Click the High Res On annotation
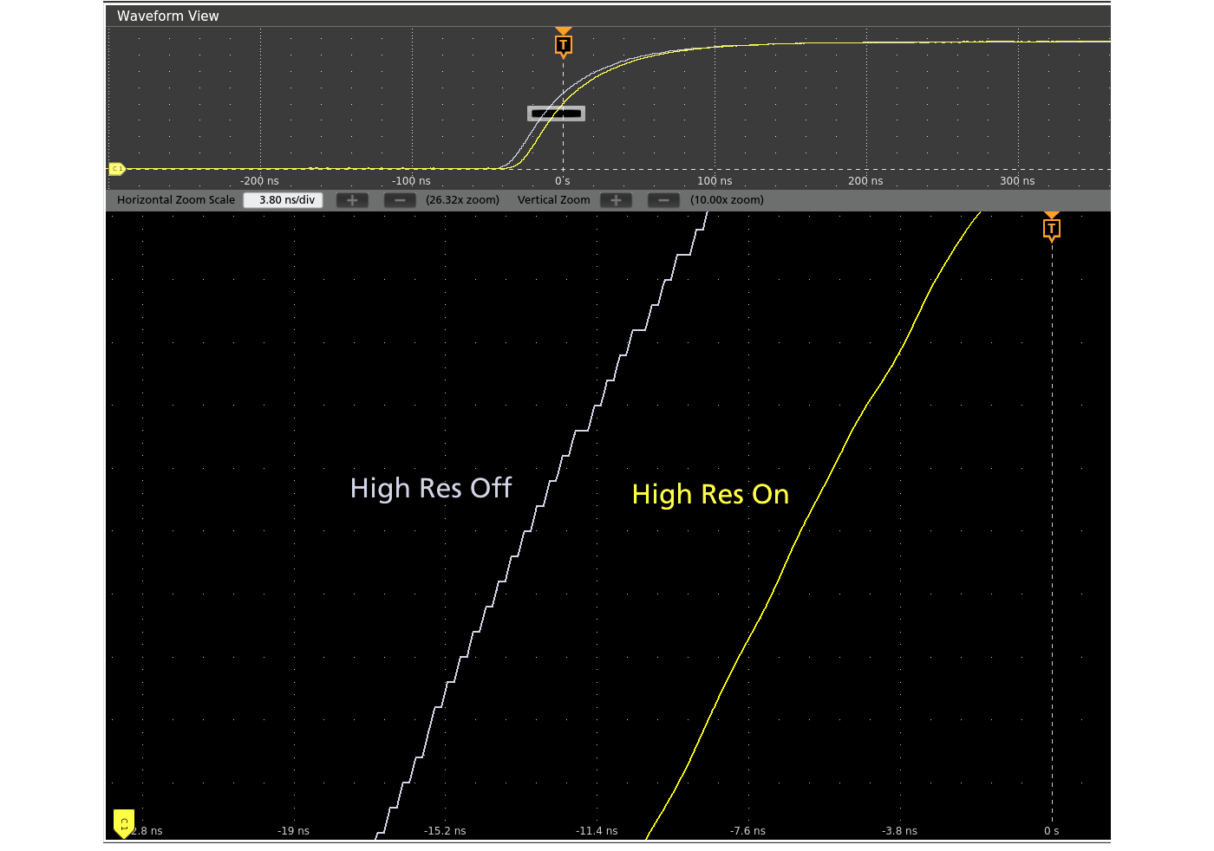 710,494
